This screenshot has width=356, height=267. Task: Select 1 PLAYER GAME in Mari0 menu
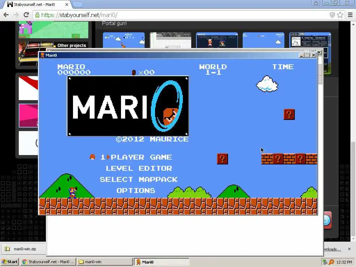(136, 157)
